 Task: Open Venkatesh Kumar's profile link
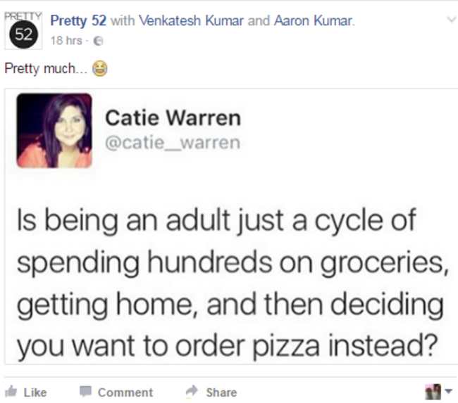191,20
